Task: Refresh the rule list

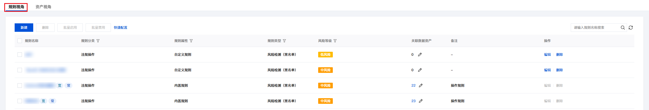Action: [631, 28]
